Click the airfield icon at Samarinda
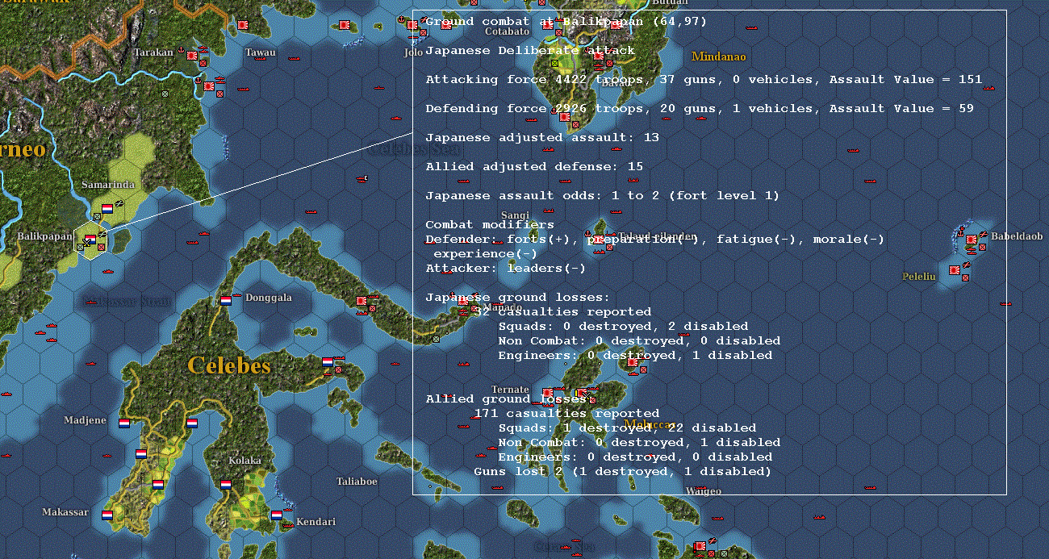The image size is (1049, 559). (119, 202)
